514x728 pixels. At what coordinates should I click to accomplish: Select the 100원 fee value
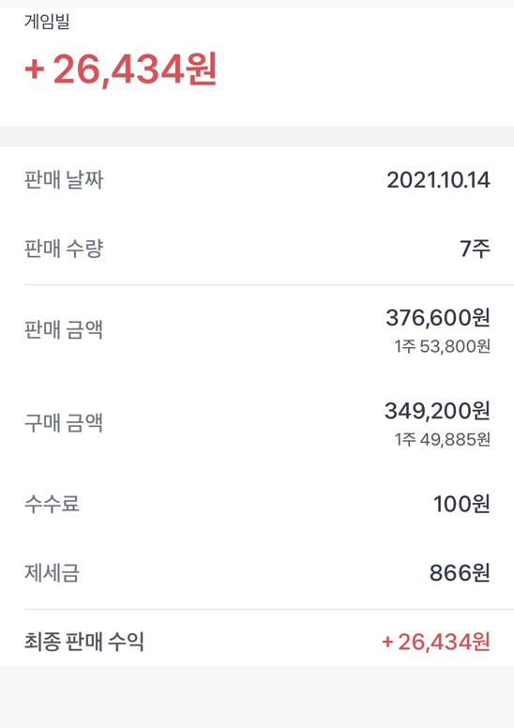click(x=461, y=504)
